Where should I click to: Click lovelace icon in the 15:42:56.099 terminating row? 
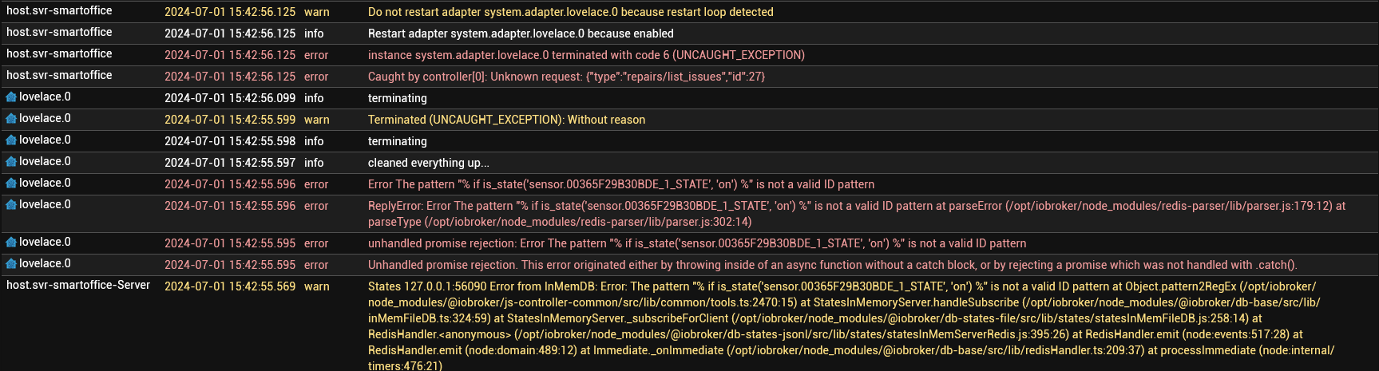click(11, 97)
